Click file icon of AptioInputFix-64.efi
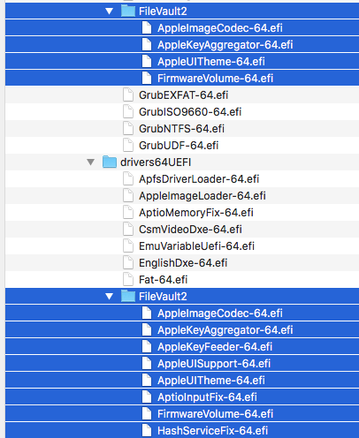Viewport: 359px width, 438px height. click(147, 397)
